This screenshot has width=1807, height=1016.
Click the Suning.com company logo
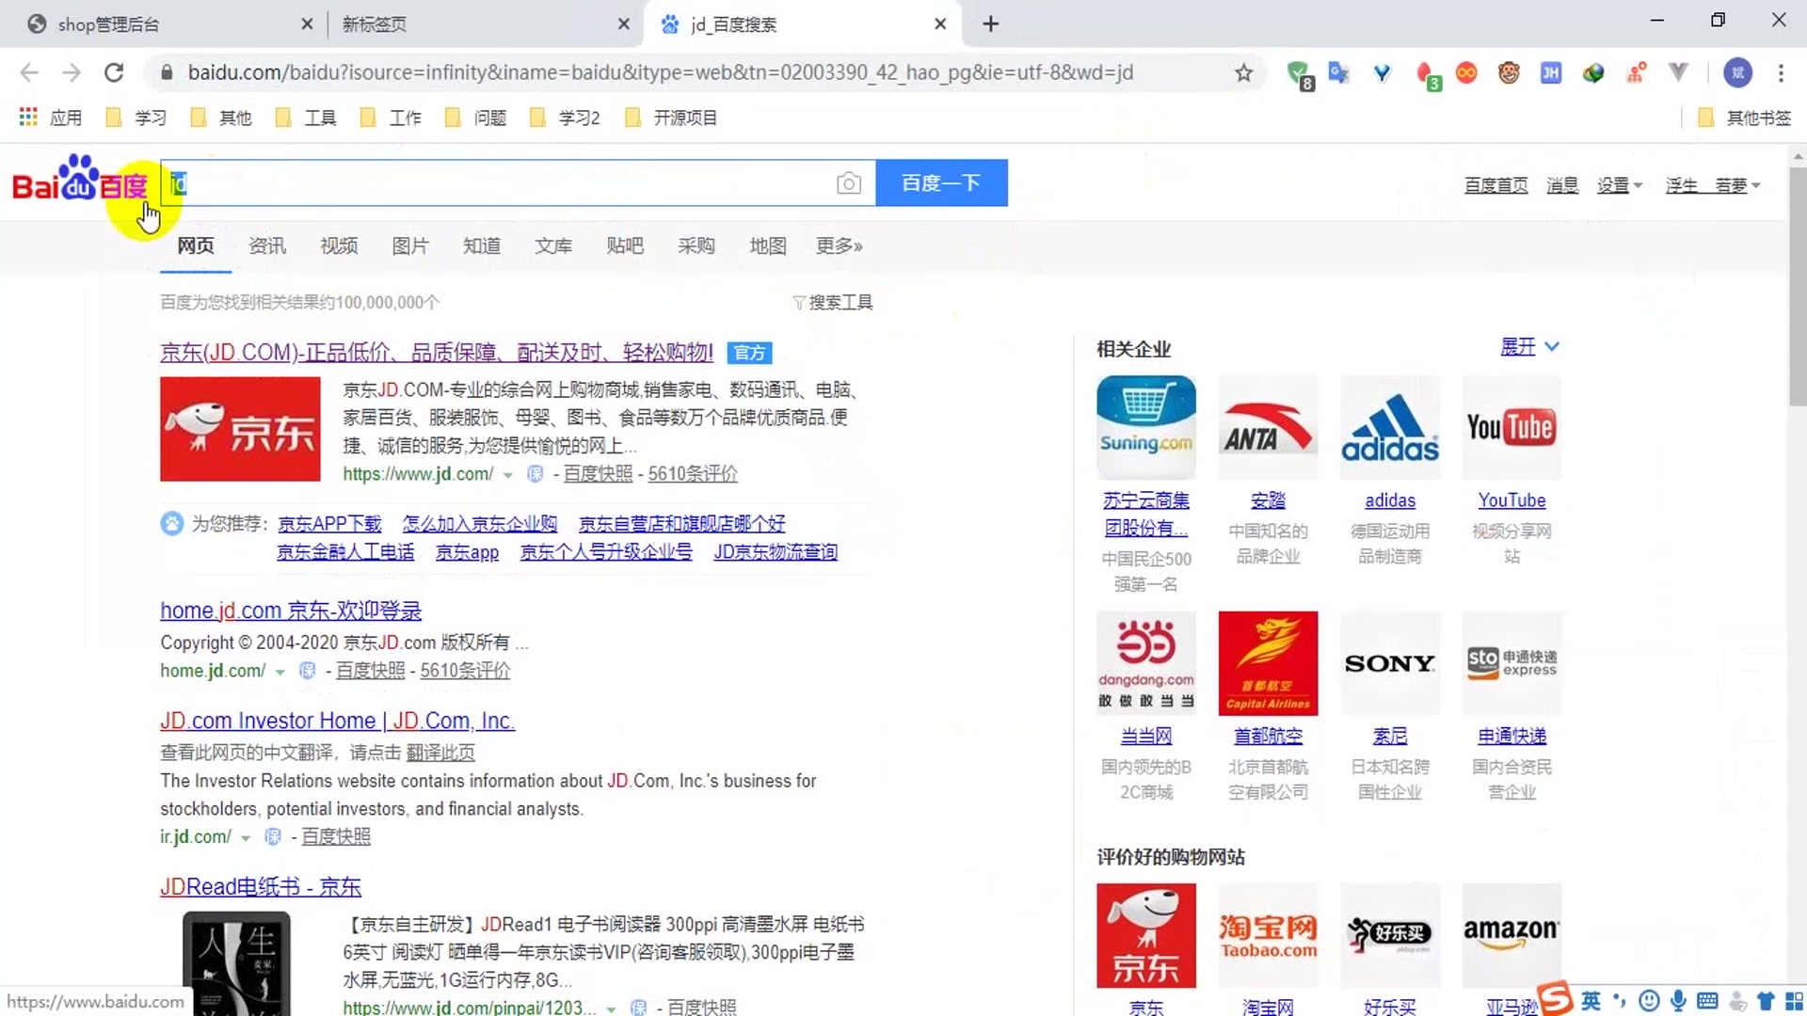click(1145, 427)
